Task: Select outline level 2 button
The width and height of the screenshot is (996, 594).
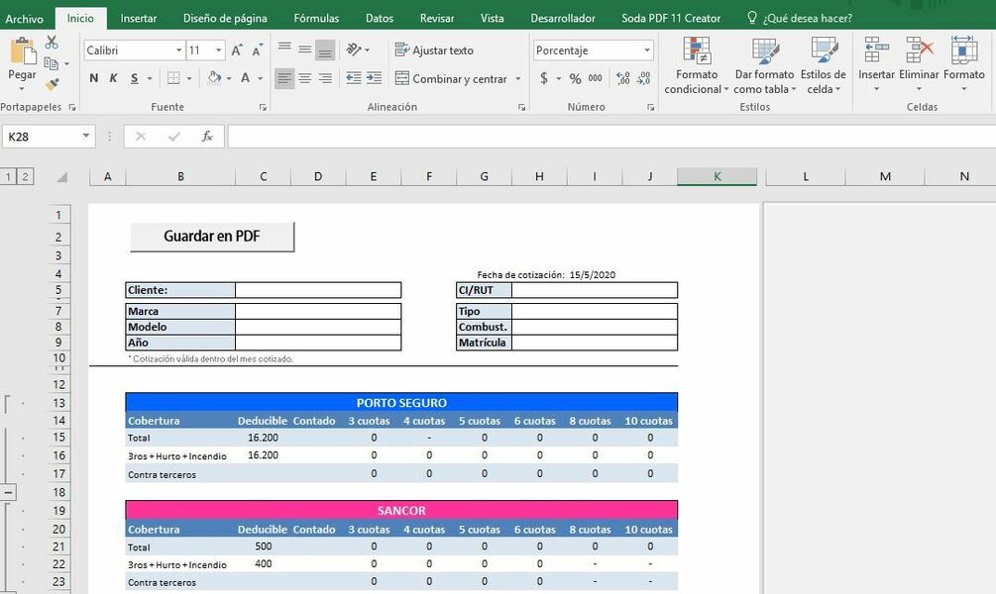Action: [25, 176]
